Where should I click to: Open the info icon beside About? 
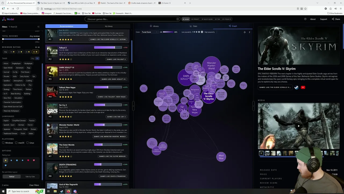point(305,19)
